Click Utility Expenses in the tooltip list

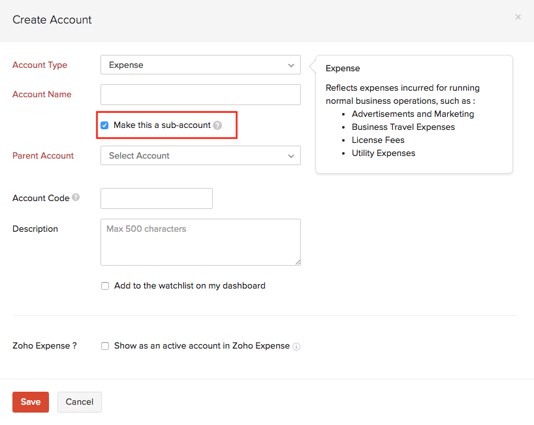pyautogui.click(x=383, y=153)
